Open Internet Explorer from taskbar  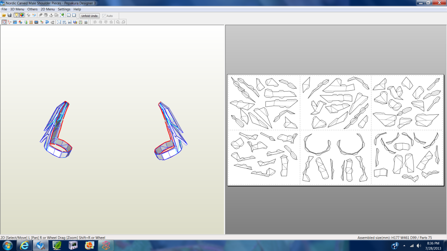[x=24, y=245]
